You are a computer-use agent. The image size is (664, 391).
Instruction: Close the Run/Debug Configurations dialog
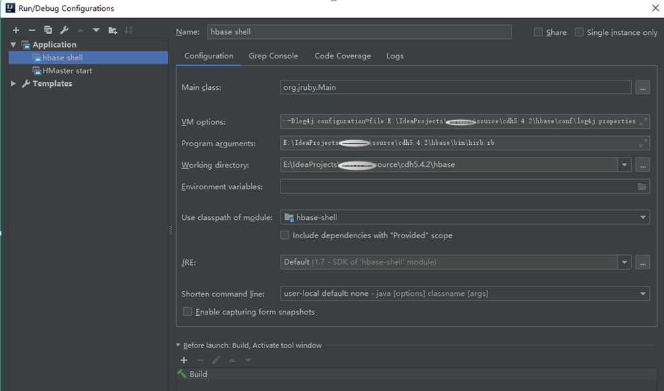(x=655, y=8)
